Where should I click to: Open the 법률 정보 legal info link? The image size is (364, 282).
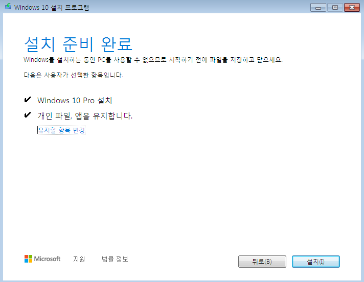click(x=115, y=259)
